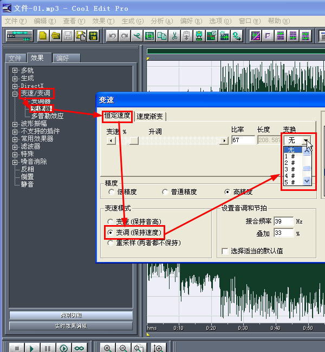Choose 变调(保持速度) mode
The image size is (325, 352).
[110, 233]
